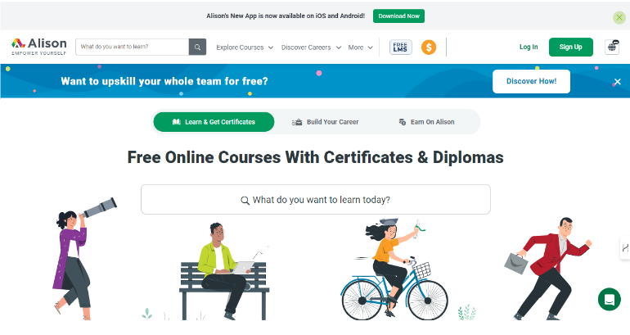This screenshot has height=335, width=630.
Task: Click the Alison logo
Action: (x=39, y=47)
